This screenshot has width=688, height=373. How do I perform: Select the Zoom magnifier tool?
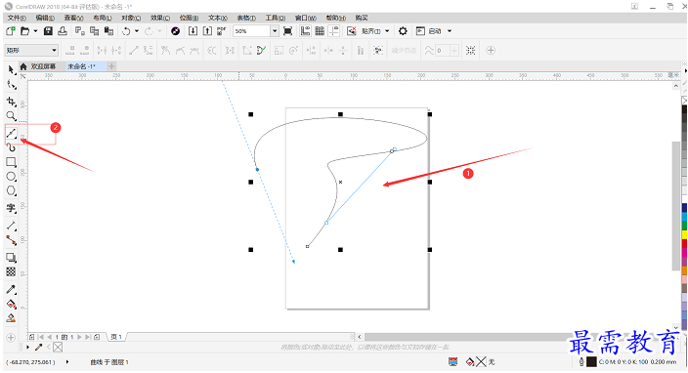point(11,116)
